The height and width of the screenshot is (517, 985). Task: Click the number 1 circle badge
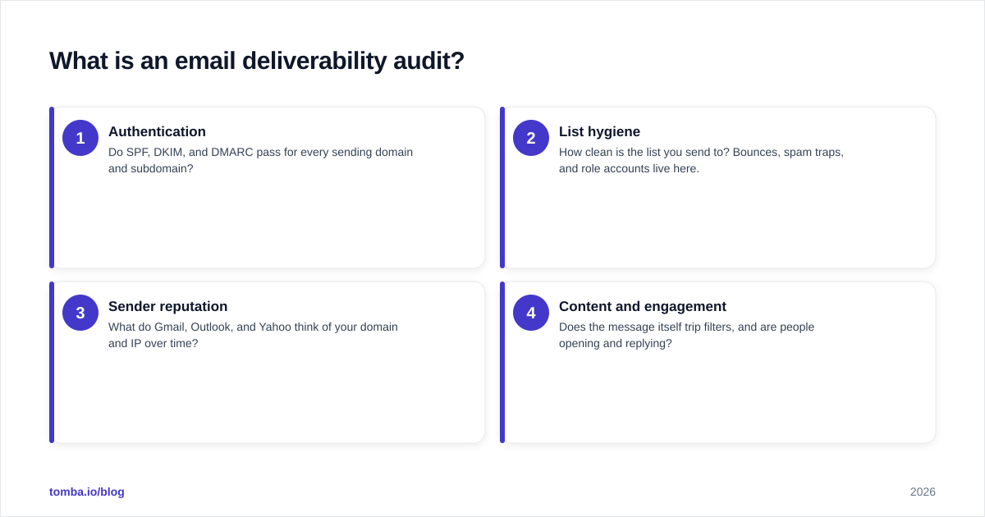point(80,138)
